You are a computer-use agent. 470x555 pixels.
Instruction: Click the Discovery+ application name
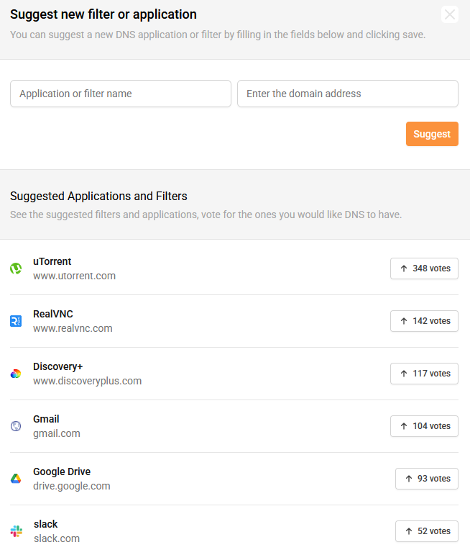coord(57,366)
